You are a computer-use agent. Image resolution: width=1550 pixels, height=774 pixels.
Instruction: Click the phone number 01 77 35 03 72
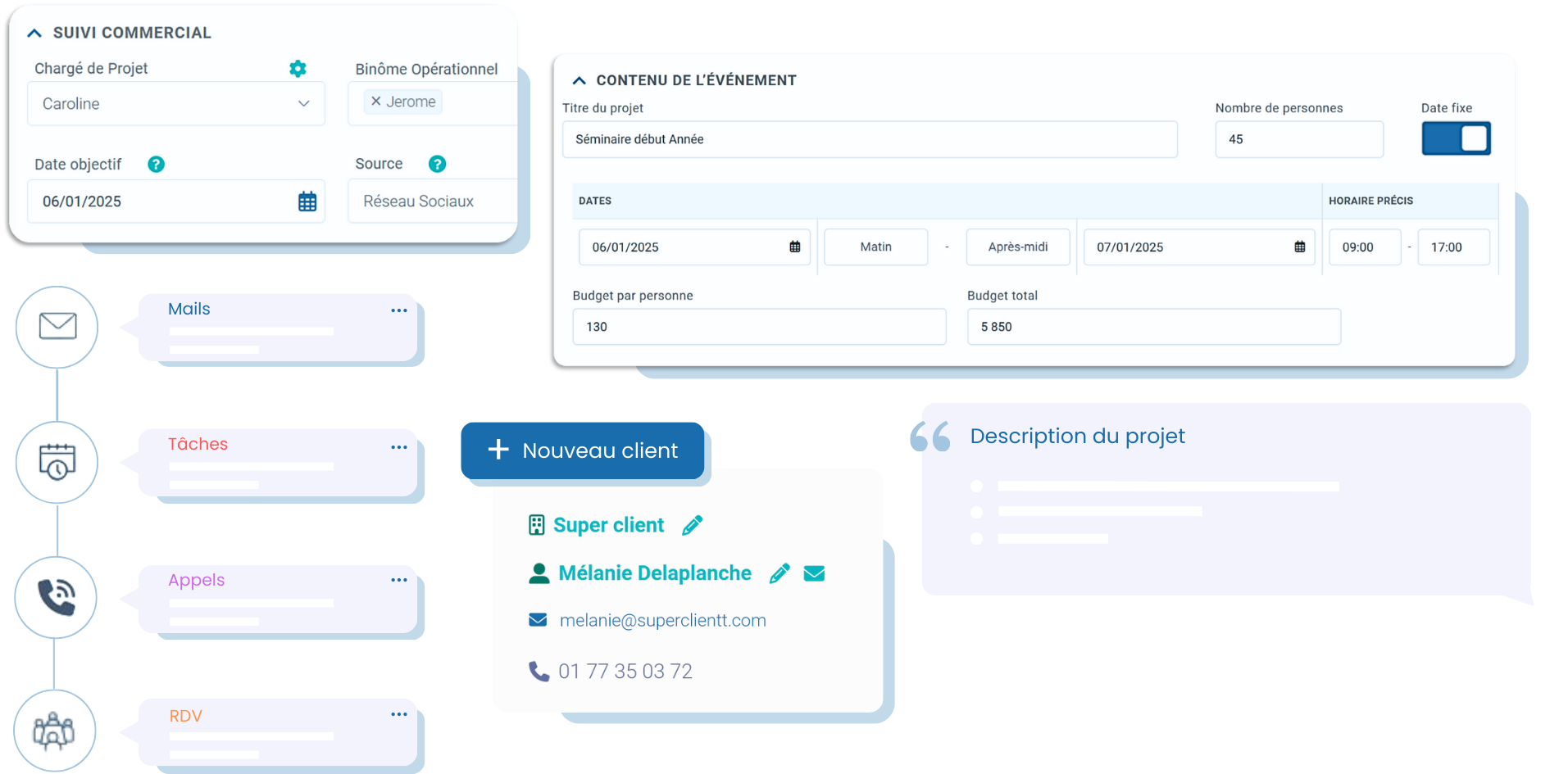625,672
